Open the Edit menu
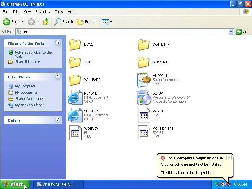This screenshot has width=252, height=189. click(x=16, y=12)
